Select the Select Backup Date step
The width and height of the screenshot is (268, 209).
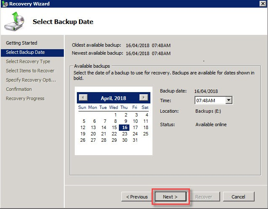pos(25,52)
